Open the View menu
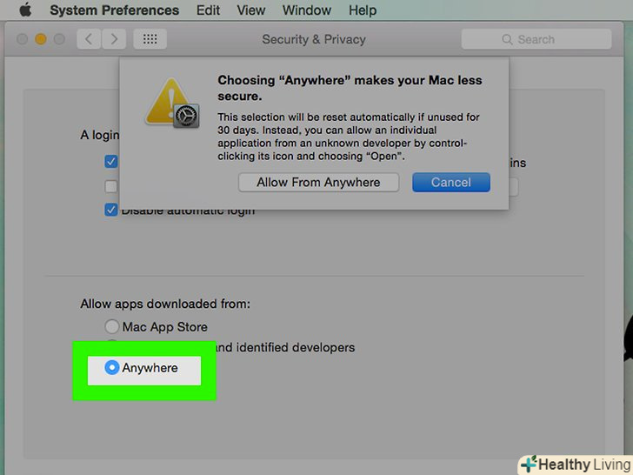Image resolution: width=633 pixels, height=475 pixels. [x=250, y=10]
